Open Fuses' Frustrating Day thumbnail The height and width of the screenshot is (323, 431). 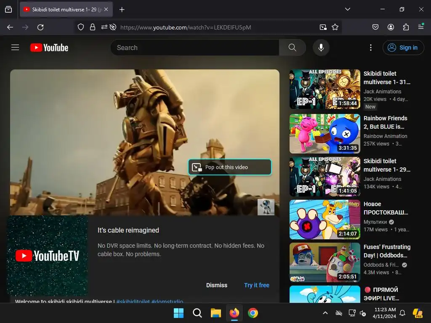pos(325,262)
